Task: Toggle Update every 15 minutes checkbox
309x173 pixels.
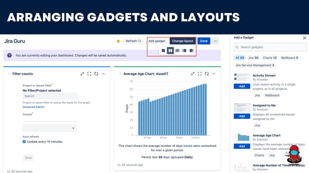Action: pyautogui.click(x=24, y=142)
